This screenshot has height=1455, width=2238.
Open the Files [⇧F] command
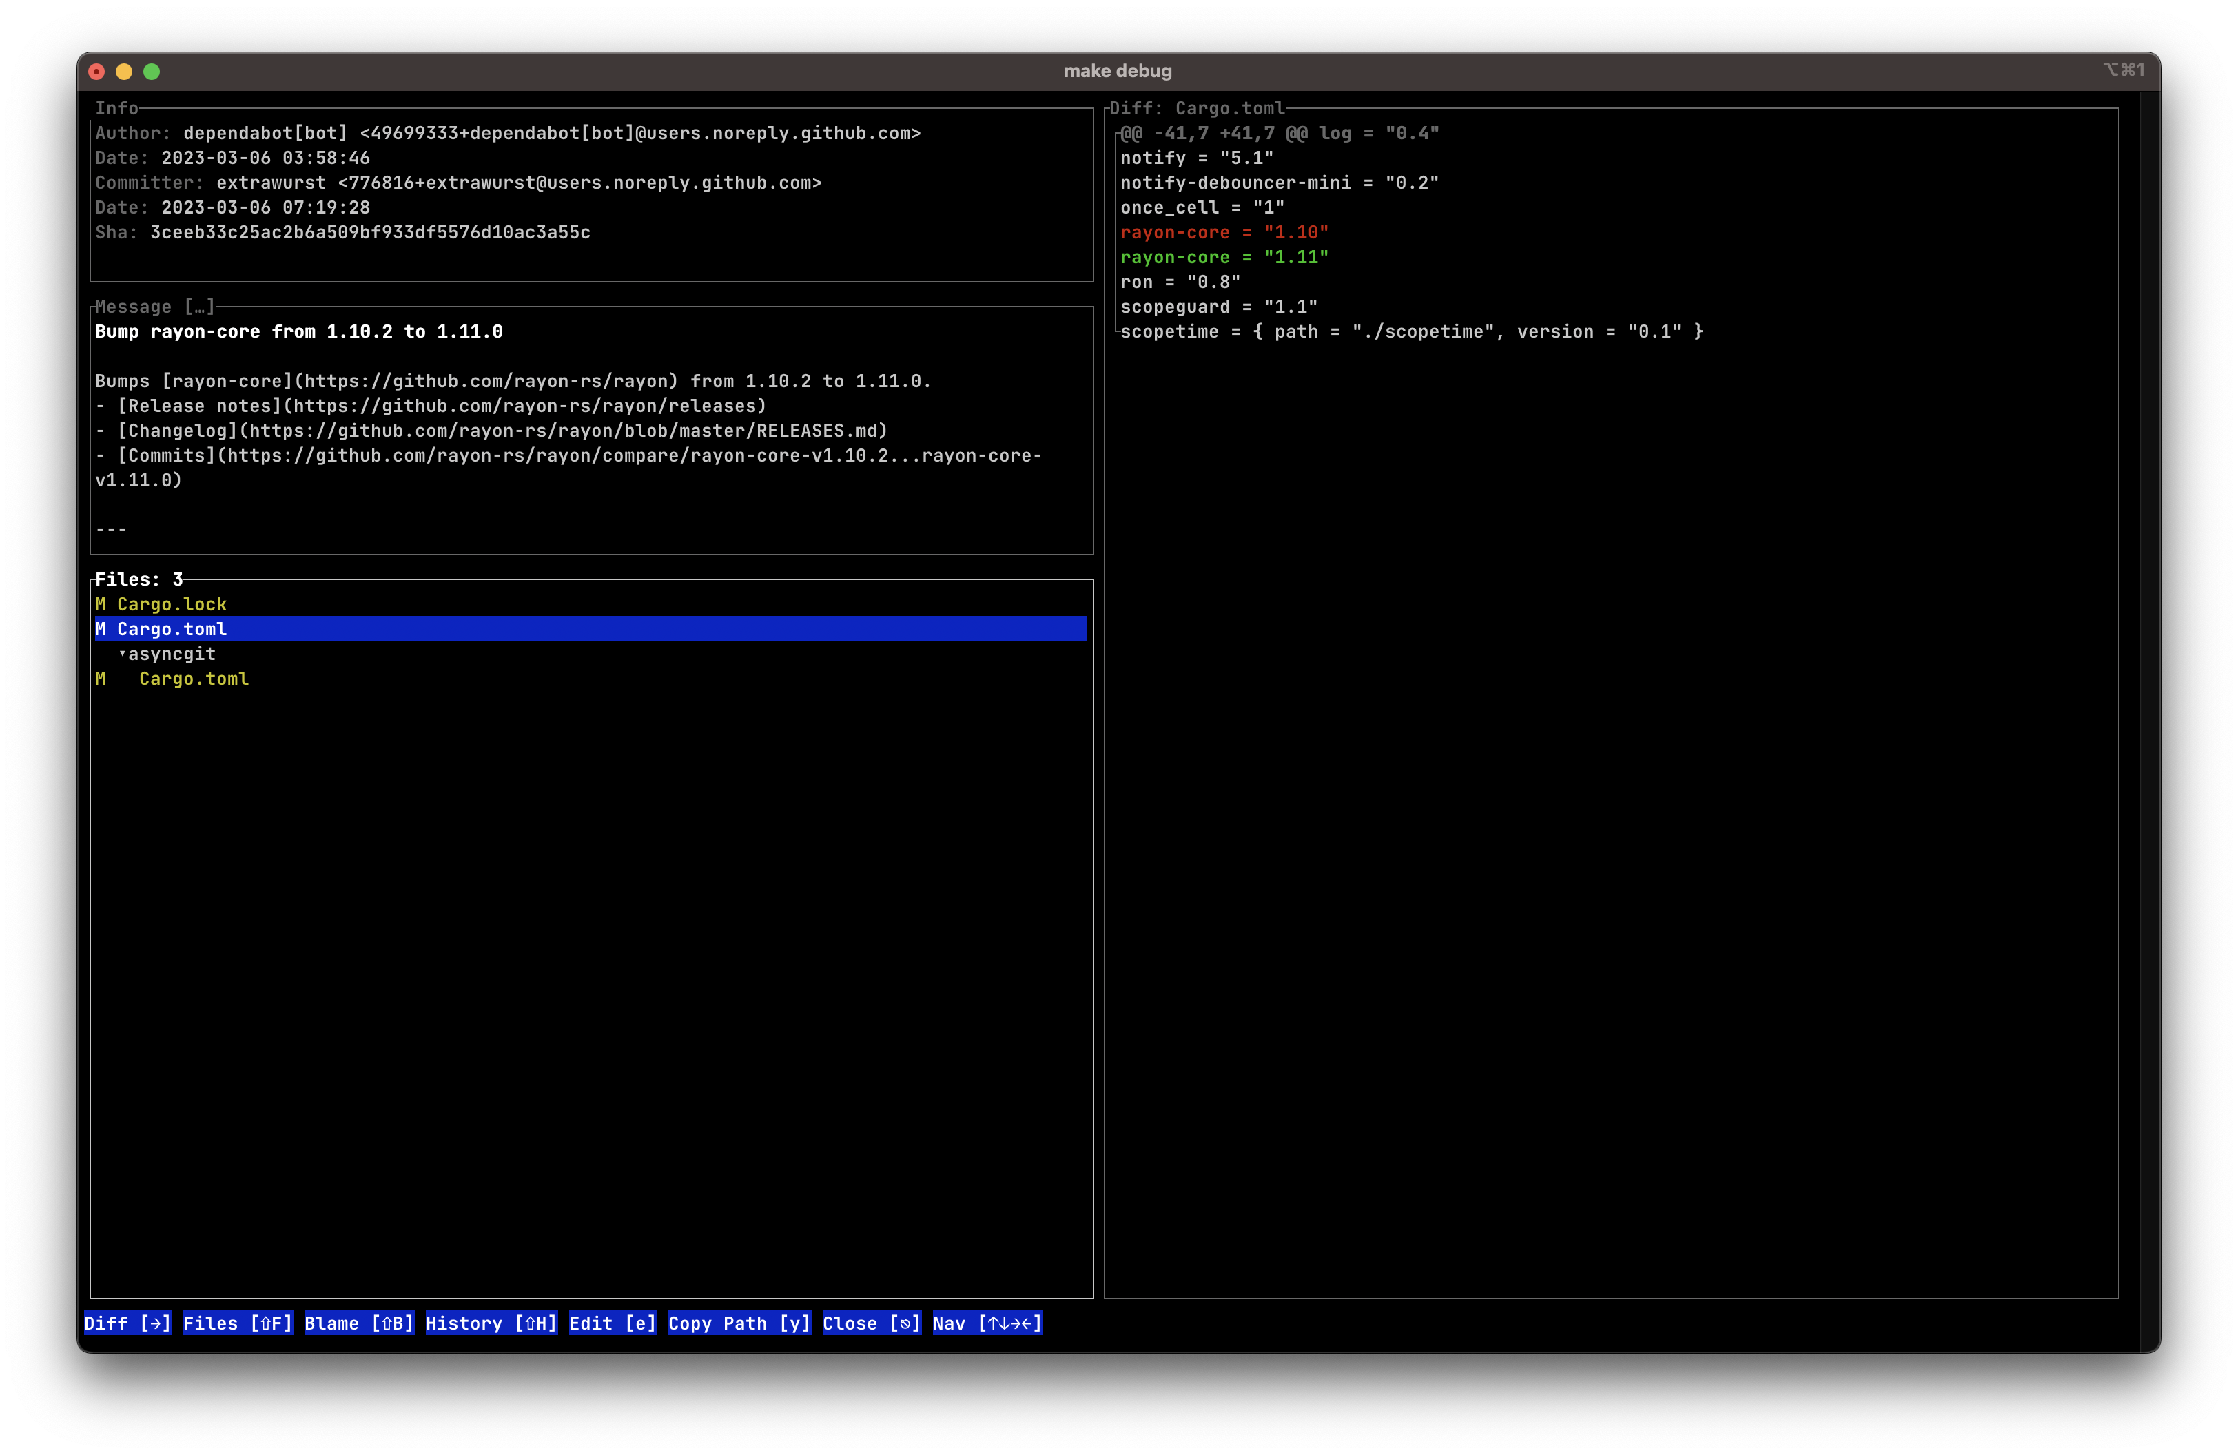238,1323
